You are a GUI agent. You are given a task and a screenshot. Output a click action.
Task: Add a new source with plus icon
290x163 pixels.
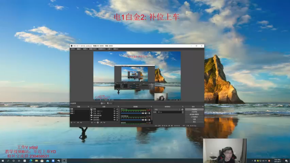pos(92,122)
